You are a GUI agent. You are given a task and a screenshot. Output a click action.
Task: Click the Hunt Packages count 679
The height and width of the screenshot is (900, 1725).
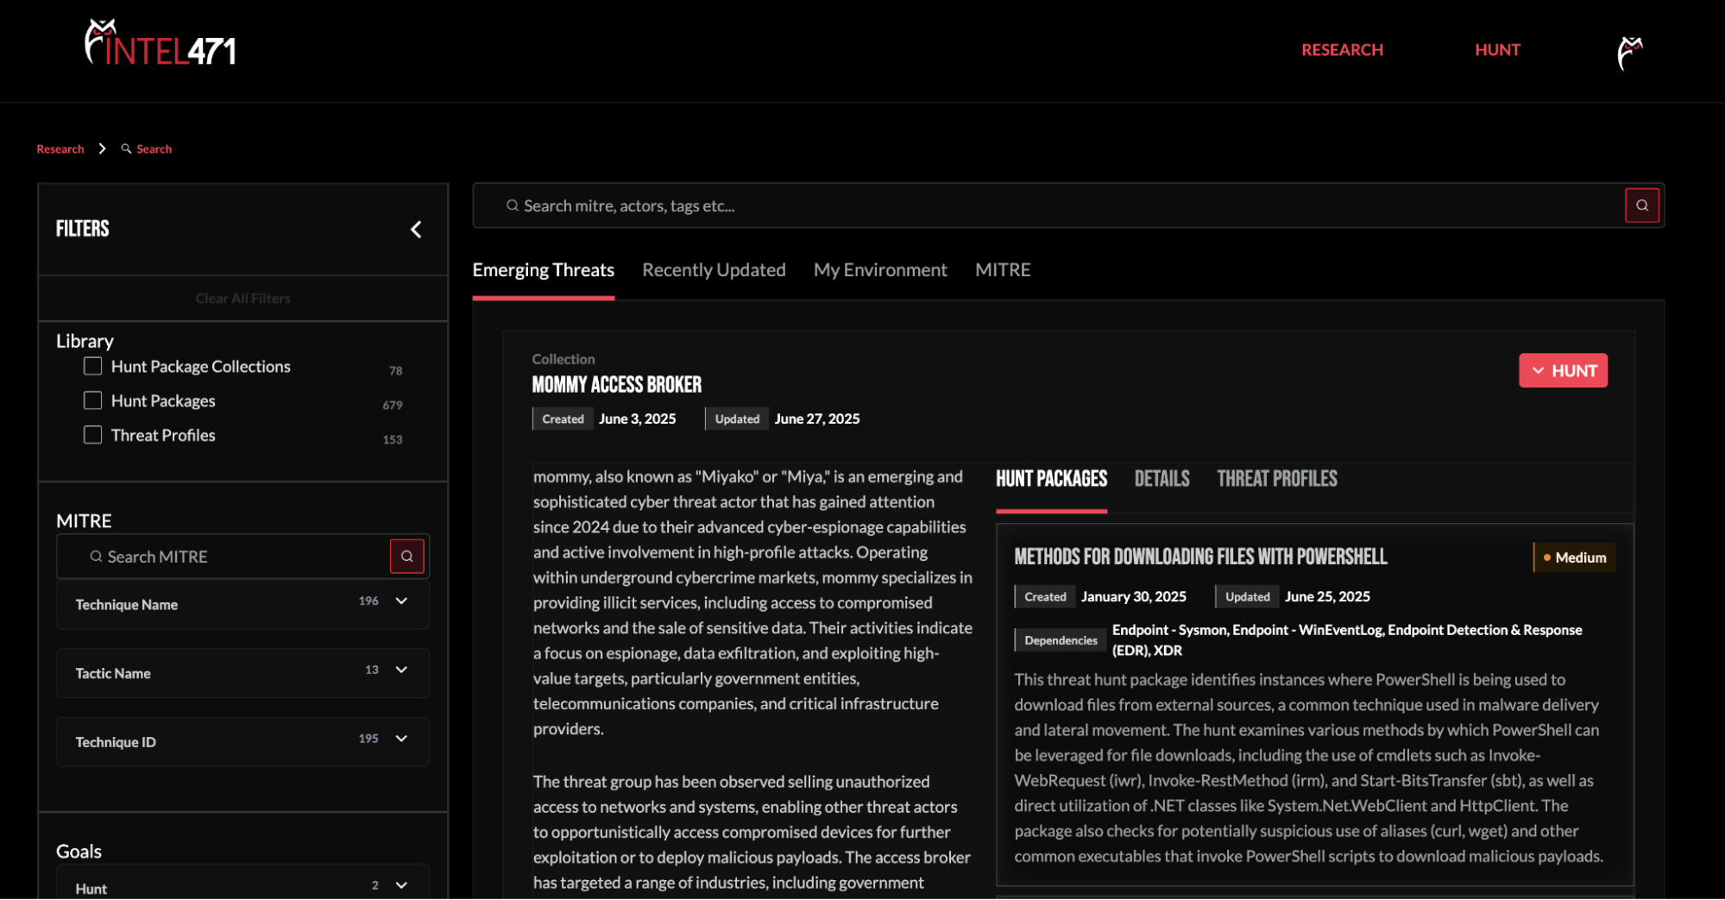tap(393, 405)
